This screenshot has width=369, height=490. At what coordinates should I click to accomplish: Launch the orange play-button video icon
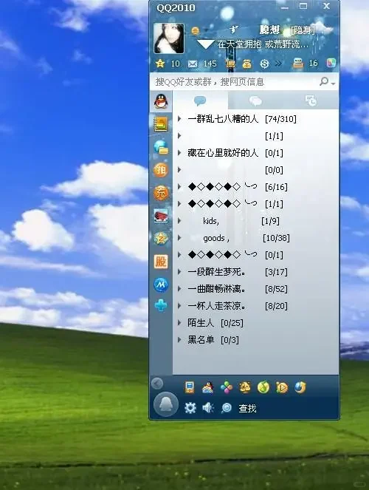[282, 388]
